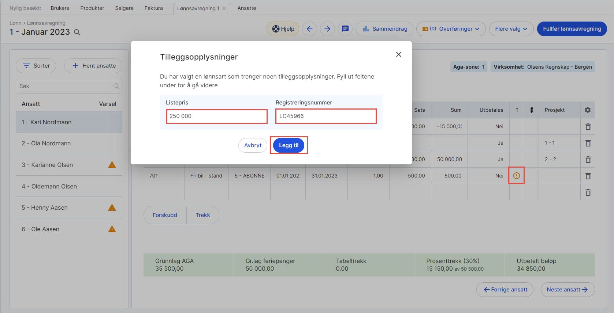
Task: Click the Registreringsnummer input field
Action: [x=325, y=116]
